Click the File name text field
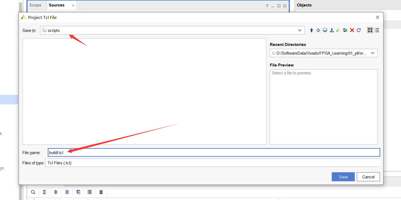The image size is (401, 200). coord(214,153)
